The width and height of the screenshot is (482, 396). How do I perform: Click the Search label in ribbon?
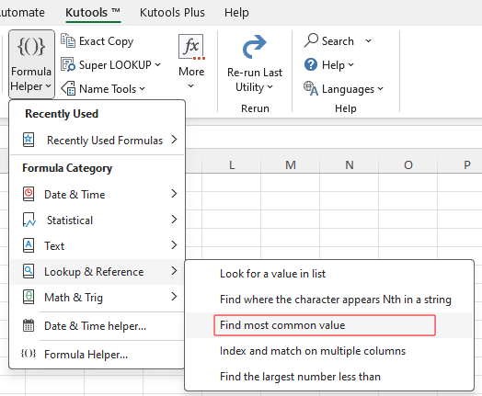click(x=338, y=41)
